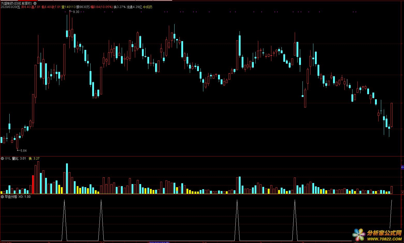The image size is (404, 243).
Task: Click the 5.84 low price marker
Action: point(23,151)
